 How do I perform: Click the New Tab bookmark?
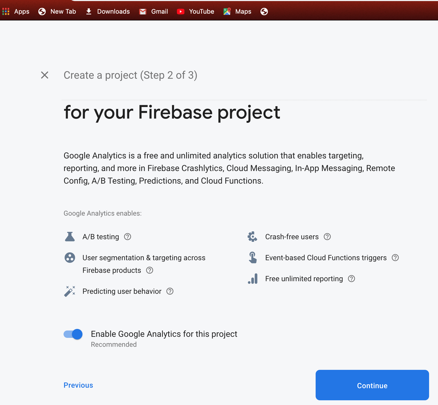pos(57,12)
